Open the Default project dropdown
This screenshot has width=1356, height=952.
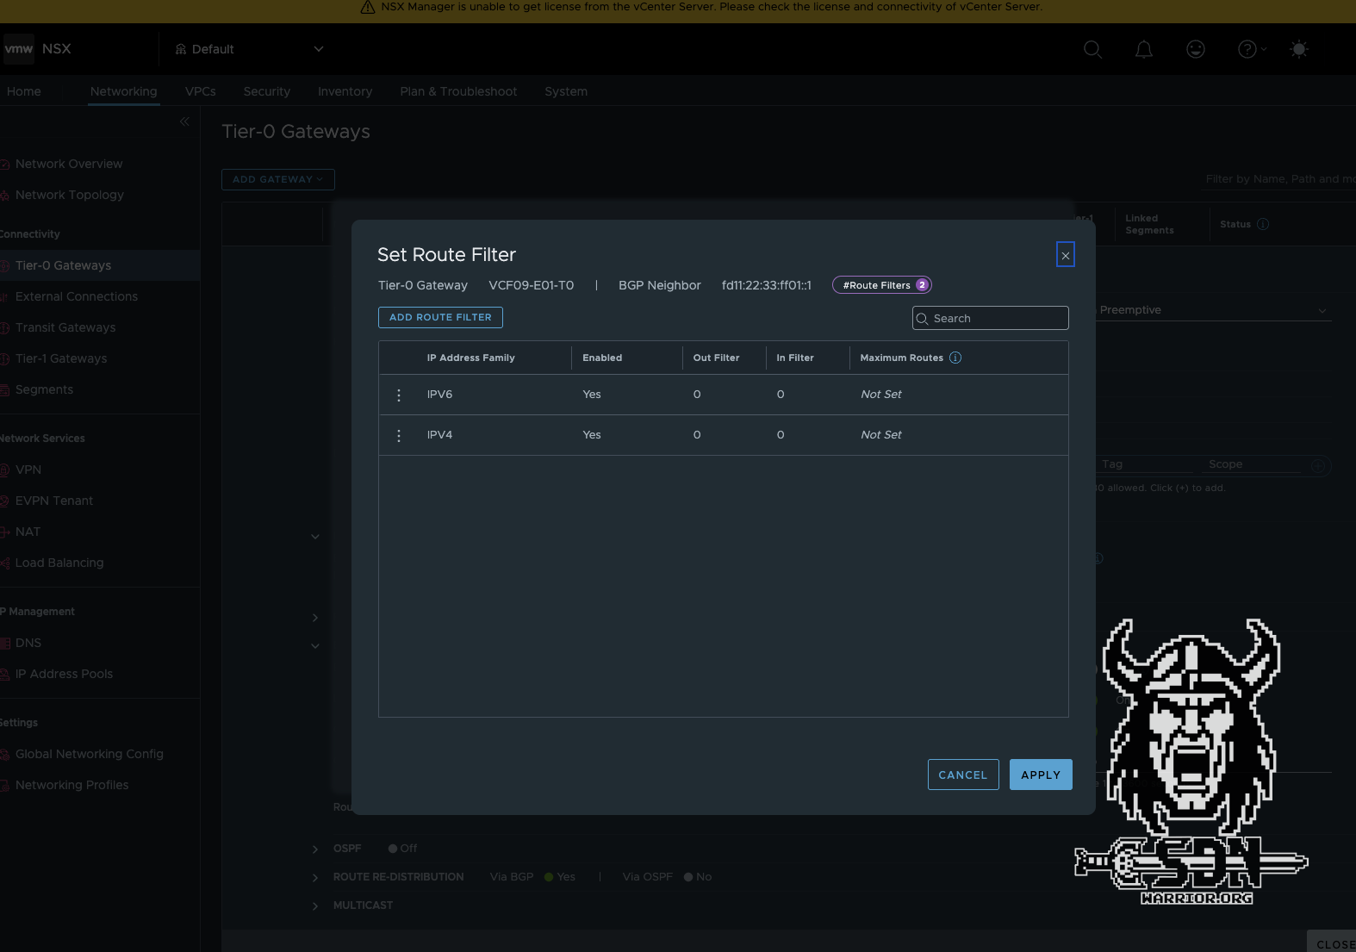[250, 49]
